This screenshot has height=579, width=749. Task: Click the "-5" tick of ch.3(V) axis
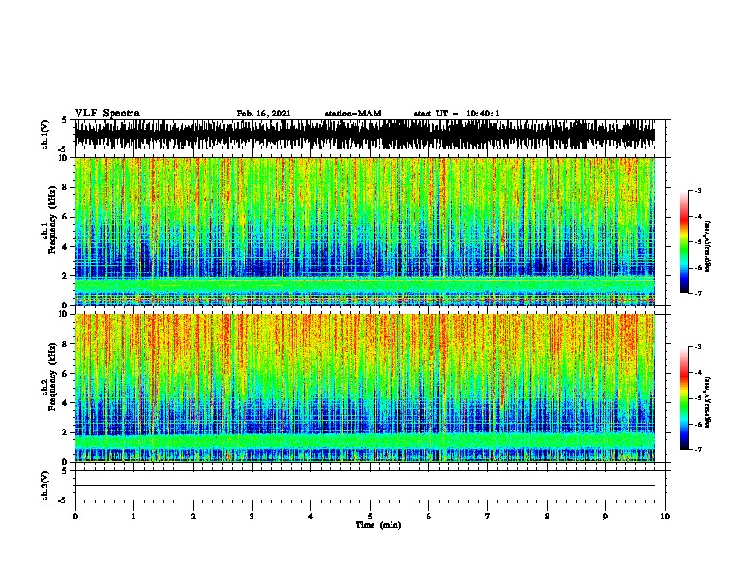(63, 500)
